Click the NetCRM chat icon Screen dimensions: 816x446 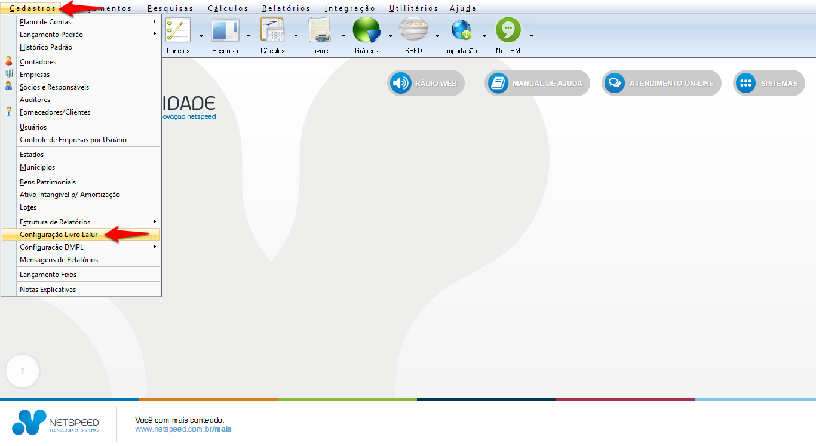[x=508, y=30]
